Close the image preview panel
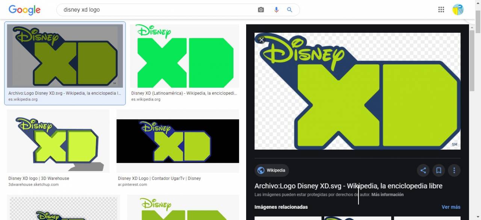 pos(262,39)
